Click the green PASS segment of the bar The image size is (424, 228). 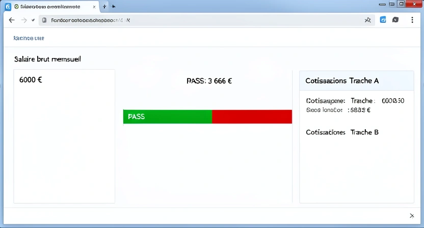(x=167, y=117)
